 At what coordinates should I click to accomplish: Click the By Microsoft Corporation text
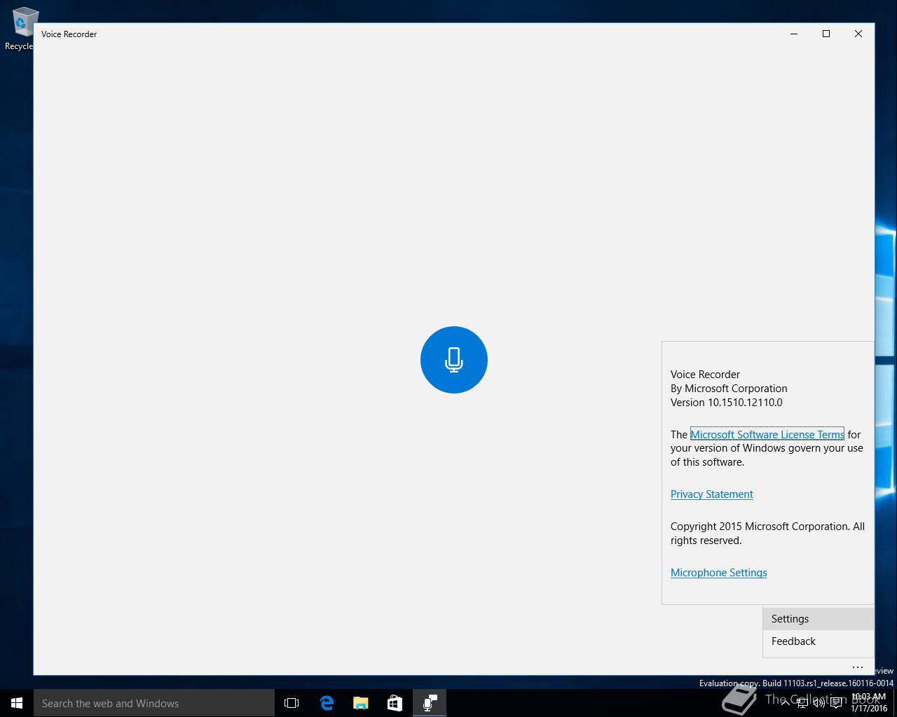tap(729, 389)
